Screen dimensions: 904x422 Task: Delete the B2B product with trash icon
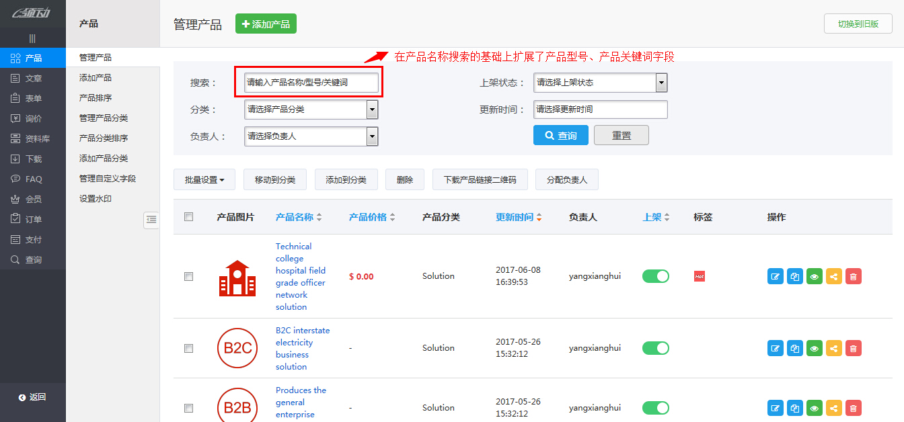(x=853, y=407)
